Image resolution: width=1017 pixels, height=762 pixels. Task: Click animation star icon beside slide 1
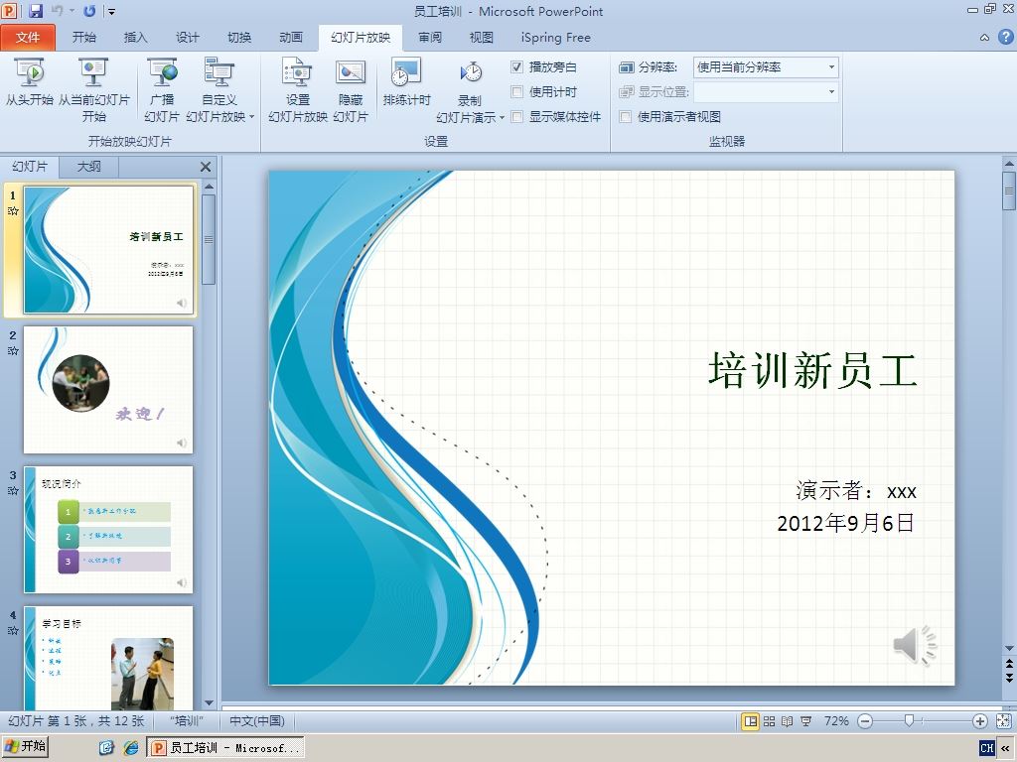pos(13,210)
